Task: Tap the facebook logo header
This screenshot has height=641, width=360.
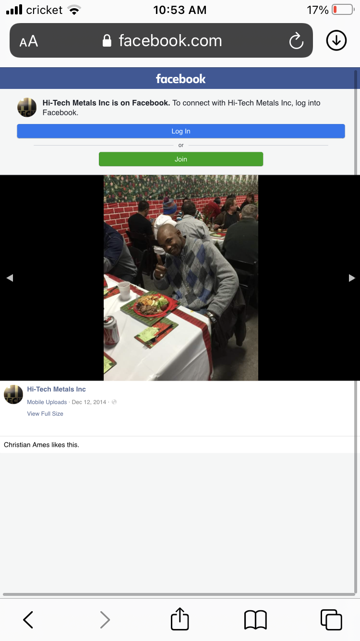Action: click(x=180, y=79)
